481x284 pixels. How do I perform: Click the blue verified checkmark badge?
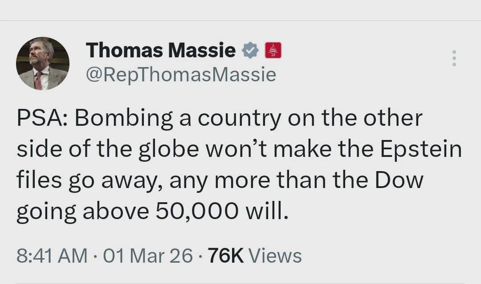(x=251, y=51)
